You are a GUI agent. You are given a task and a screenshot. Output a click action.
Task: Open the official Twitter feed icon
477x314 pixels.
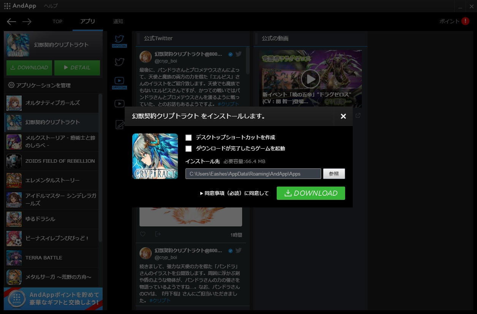tap(119, 41)
